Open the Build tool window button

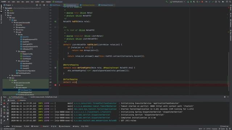click(x=26, y=126)
